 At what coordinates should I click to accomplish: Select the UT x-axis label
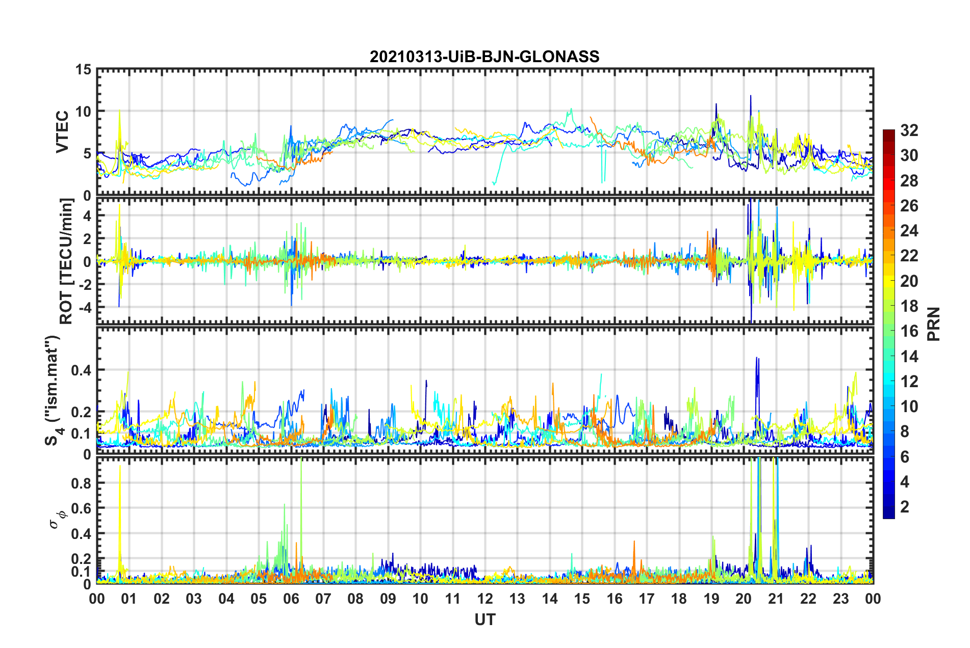484,619
